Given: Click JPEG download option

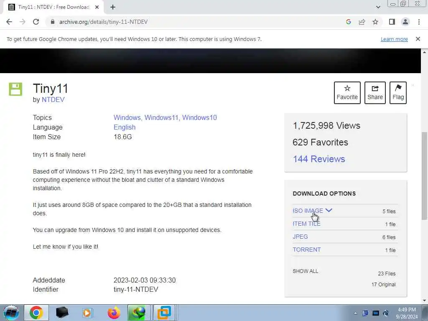Looking at the screenshot, I should [300, 237].
